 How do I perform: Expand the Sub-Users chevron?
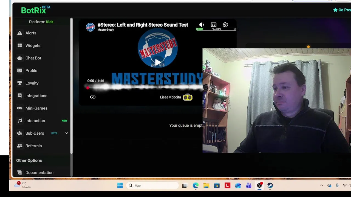click(66, 133)
